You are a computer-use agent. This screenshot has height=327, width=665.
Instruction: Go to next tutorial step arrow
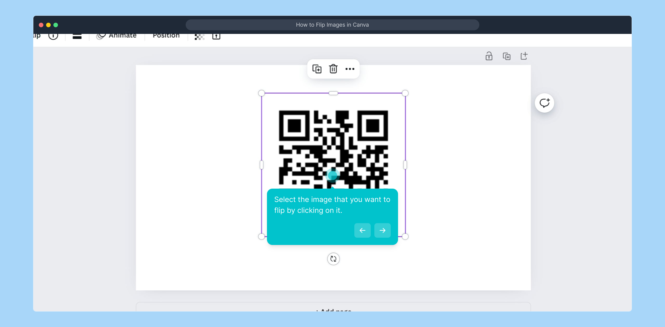coord(382,230)
